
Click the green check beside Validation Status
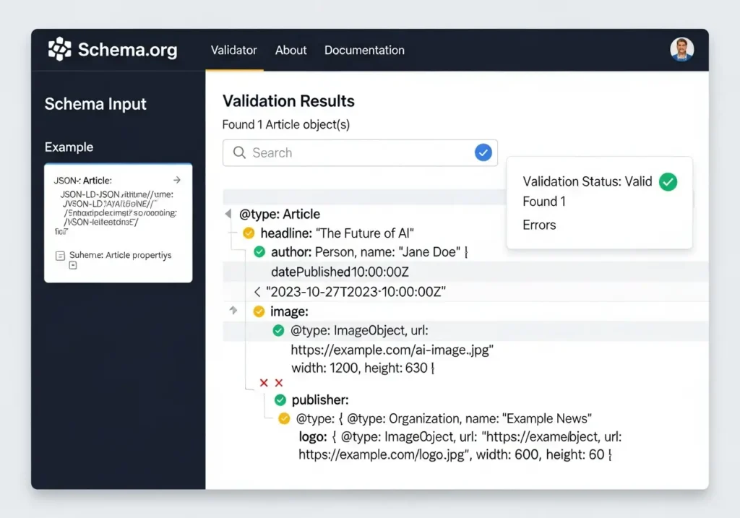668,181
